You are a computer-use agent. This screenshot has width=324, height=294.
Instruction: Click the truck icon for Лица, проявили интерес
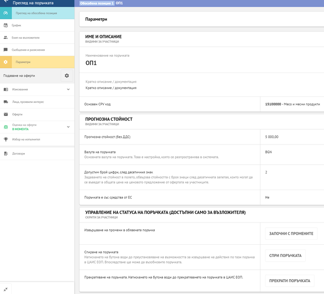coord(6,102)
